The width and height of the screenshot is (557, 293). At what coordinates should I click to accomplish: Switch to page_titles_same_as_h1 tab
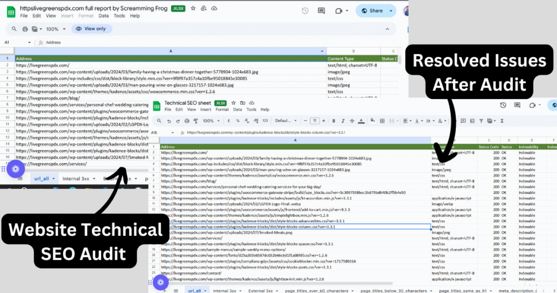462,290
